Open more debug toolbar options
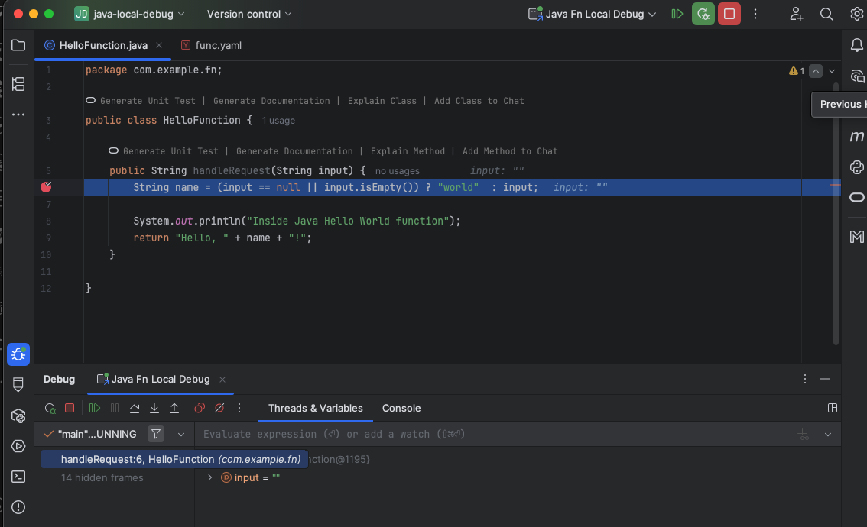This screenshot has width=867, height=527. pos(239,408)
